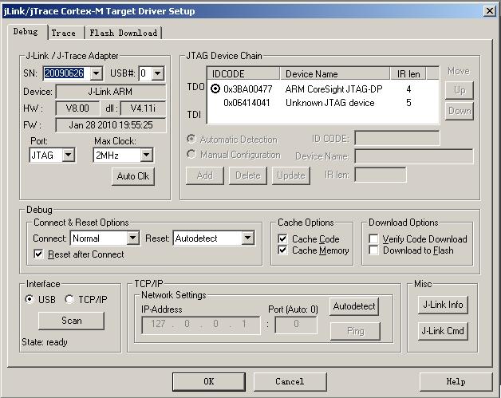Click the FW date Jan 28 2010 field

pos(111,125)
